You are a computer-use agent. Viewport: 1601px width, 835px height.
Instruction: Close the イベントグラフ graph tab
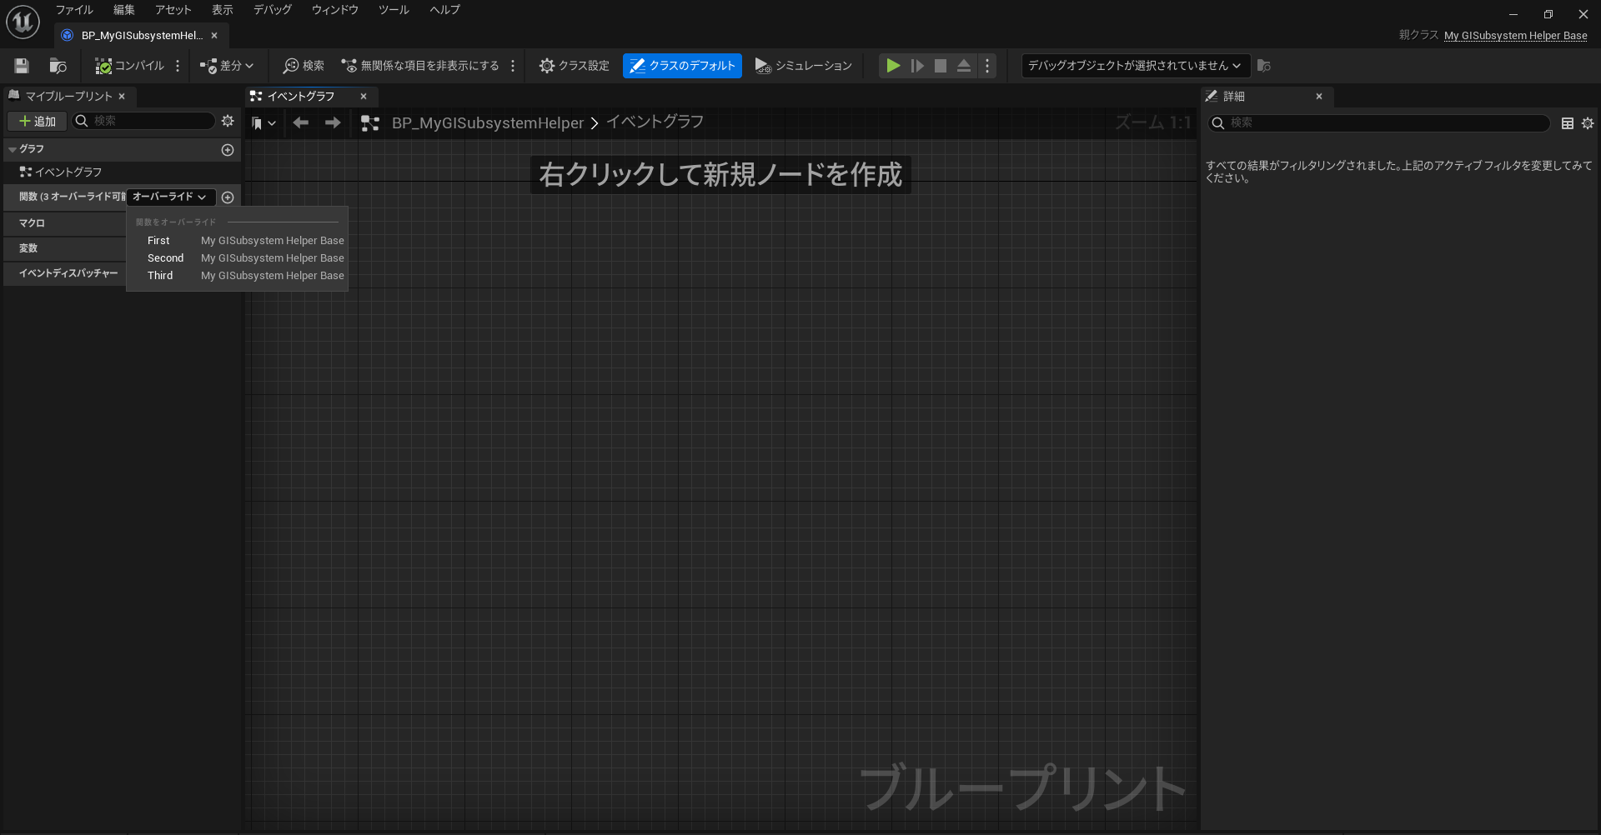pyautogui.click(x=364, y=97)
